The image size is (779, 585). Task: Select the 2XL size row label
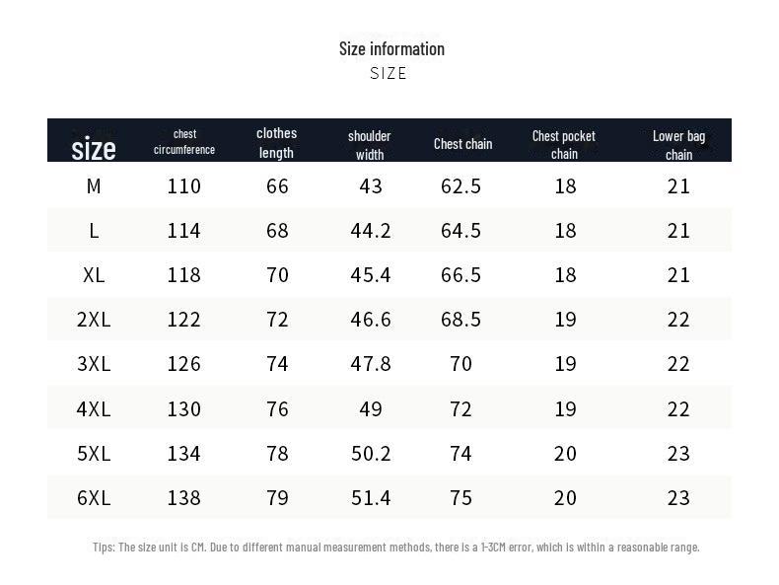tap(94, 319)
